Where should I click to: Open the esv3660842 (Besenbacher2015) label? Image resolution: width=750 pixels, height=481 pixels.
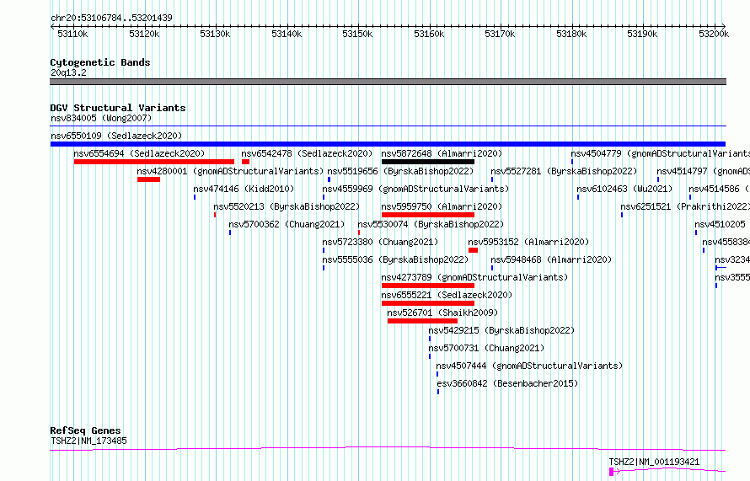coord(507,383)
